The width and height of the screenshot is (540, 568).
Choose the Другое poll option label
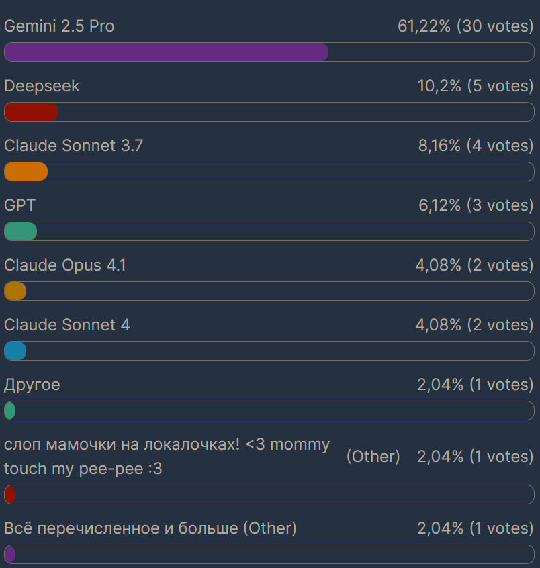[32, 385]
